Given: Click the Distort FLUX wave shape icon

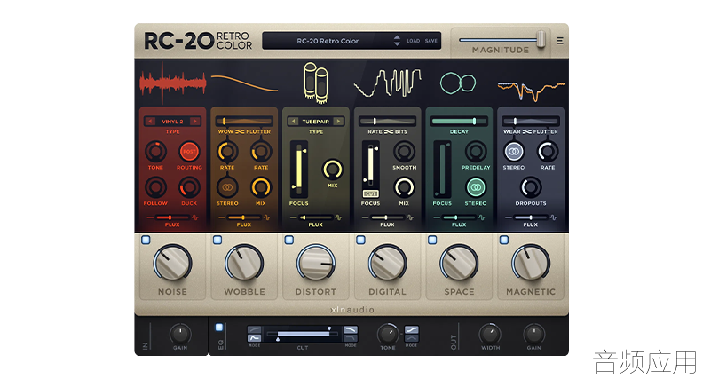Looking at the screenshot, I should [x=338, y=217].
